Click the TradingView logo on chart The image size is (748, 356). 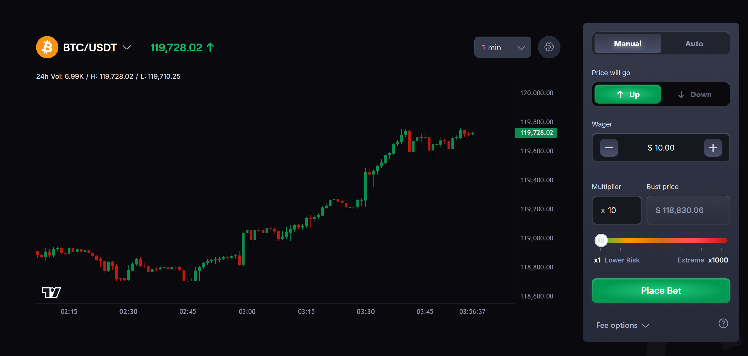(x=51, y=292)
